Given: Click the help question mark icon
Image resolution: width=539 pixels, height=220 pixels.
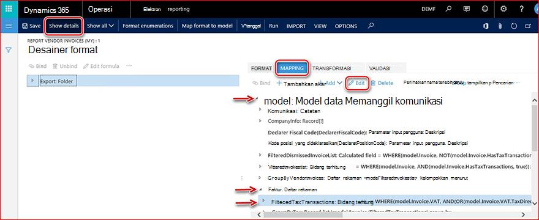Looking at the screenshot, I should [x=521, y=9].
